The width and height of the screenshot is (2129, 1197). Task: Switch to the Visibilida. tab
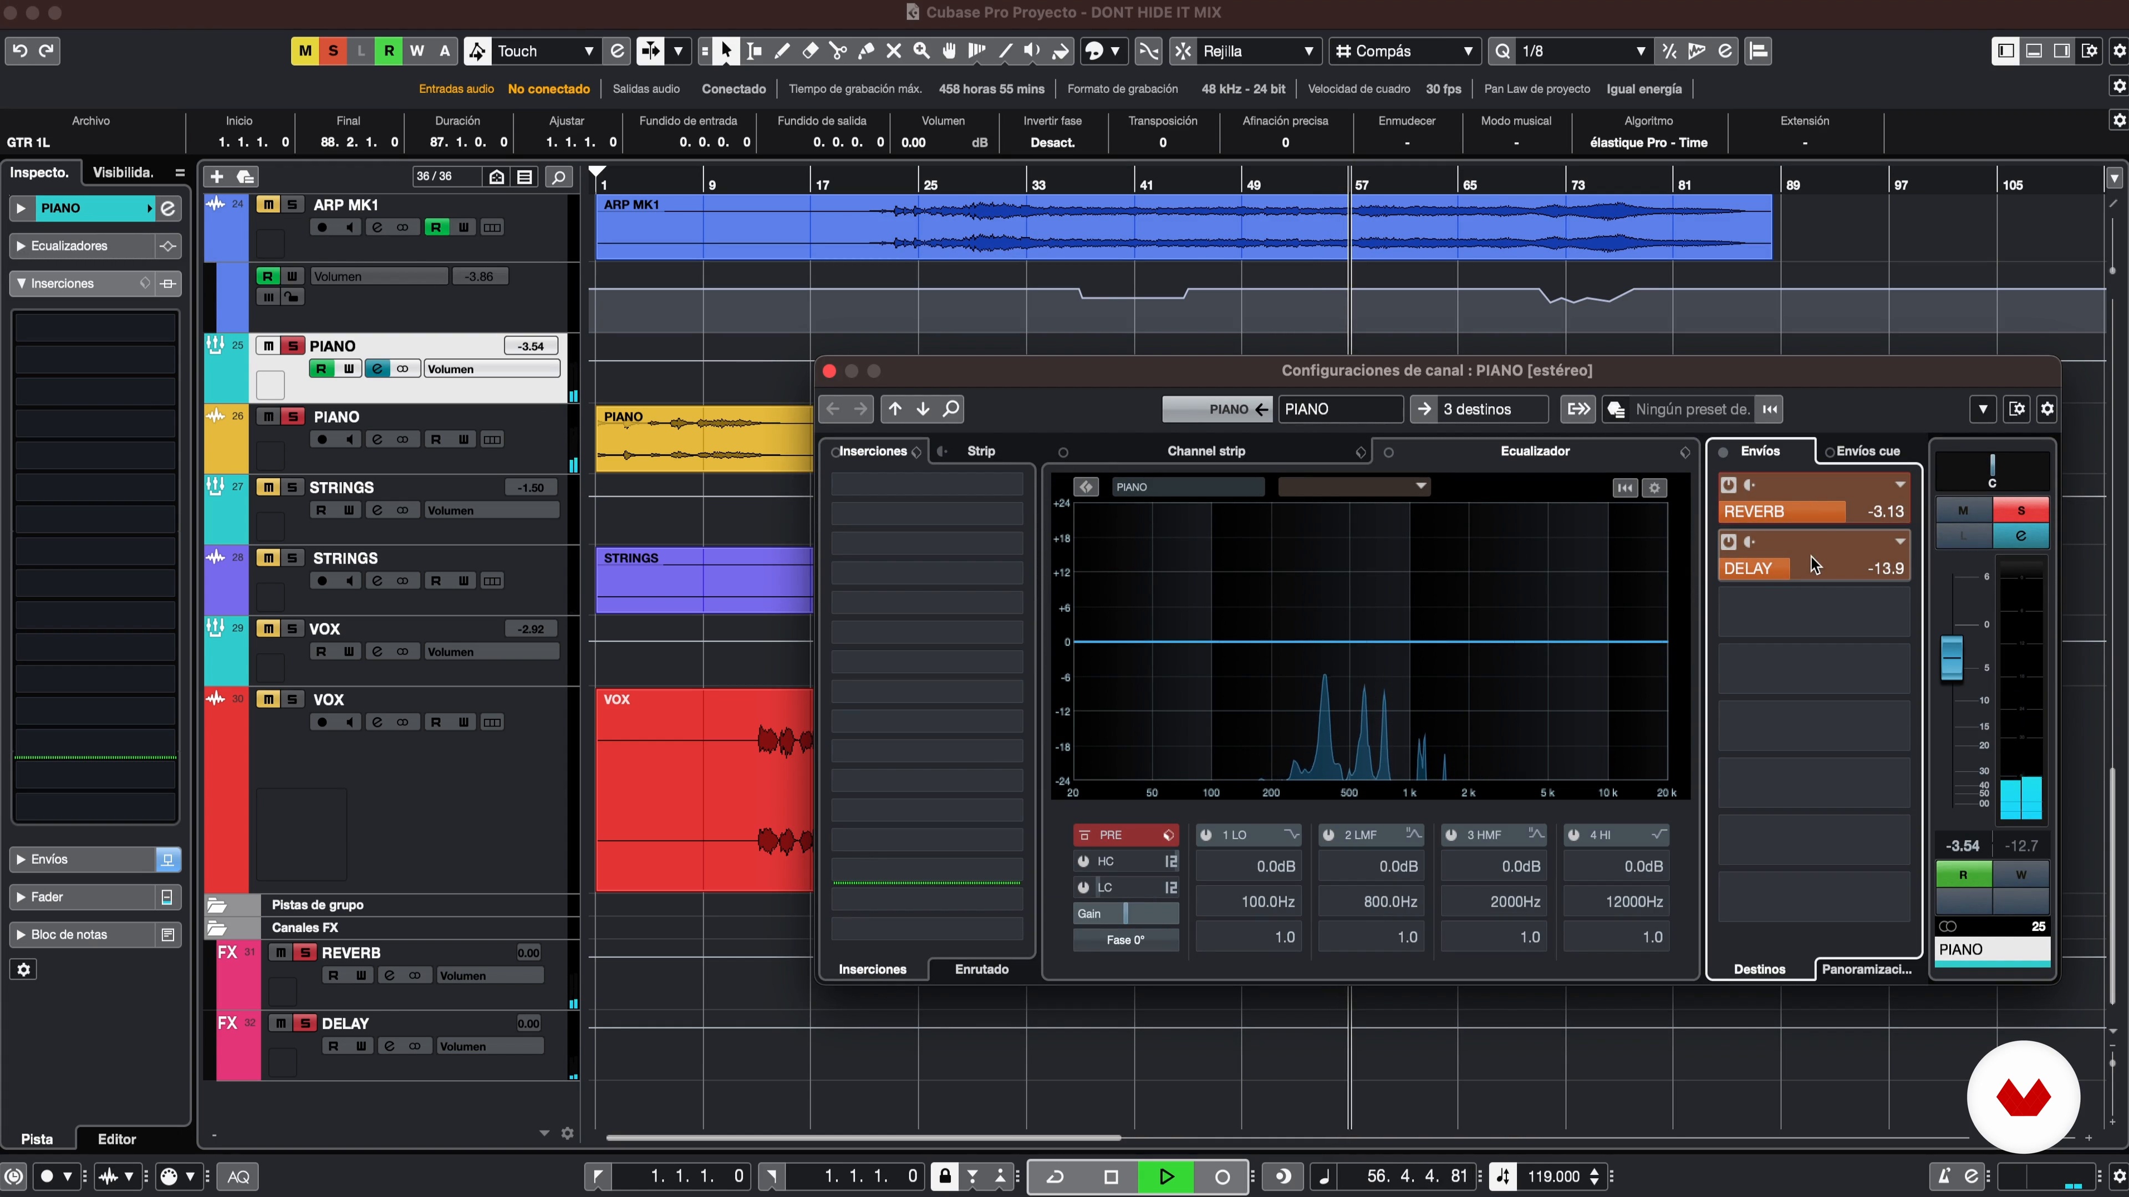(x=123, y=173)
